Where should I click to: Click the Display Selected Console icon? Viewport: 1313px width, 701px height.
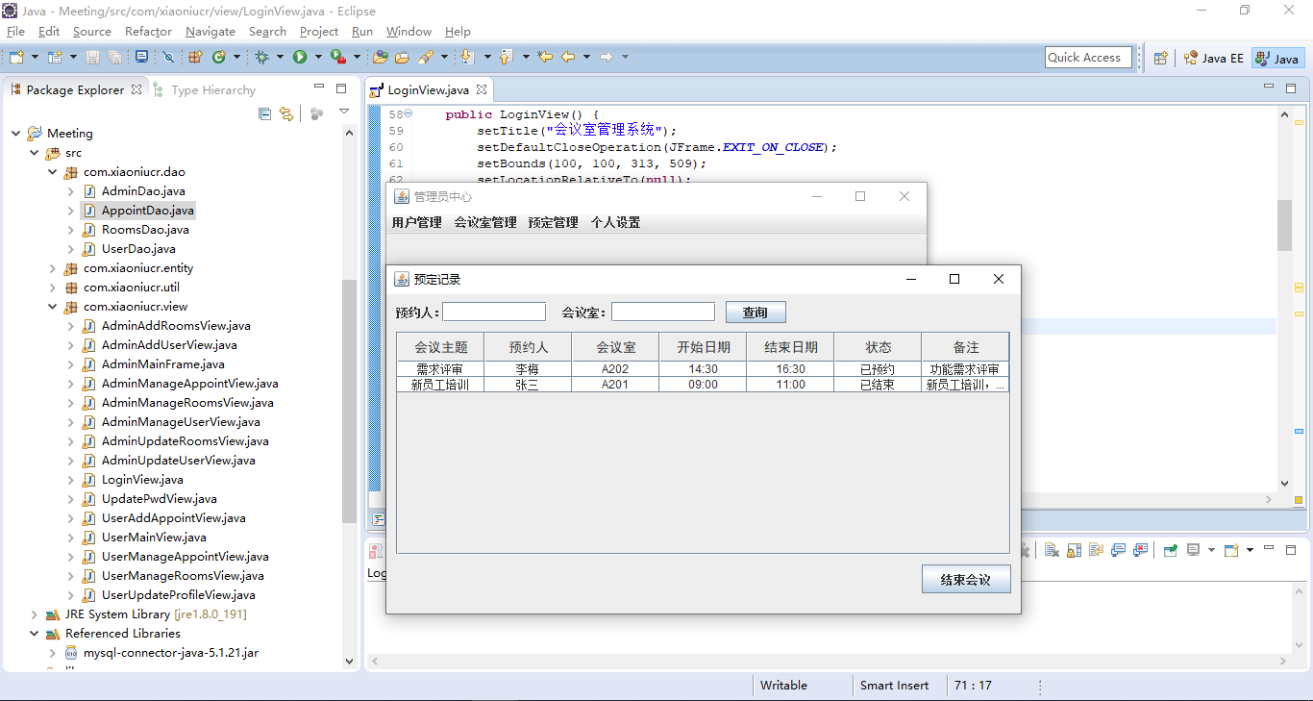point(1194,550)
